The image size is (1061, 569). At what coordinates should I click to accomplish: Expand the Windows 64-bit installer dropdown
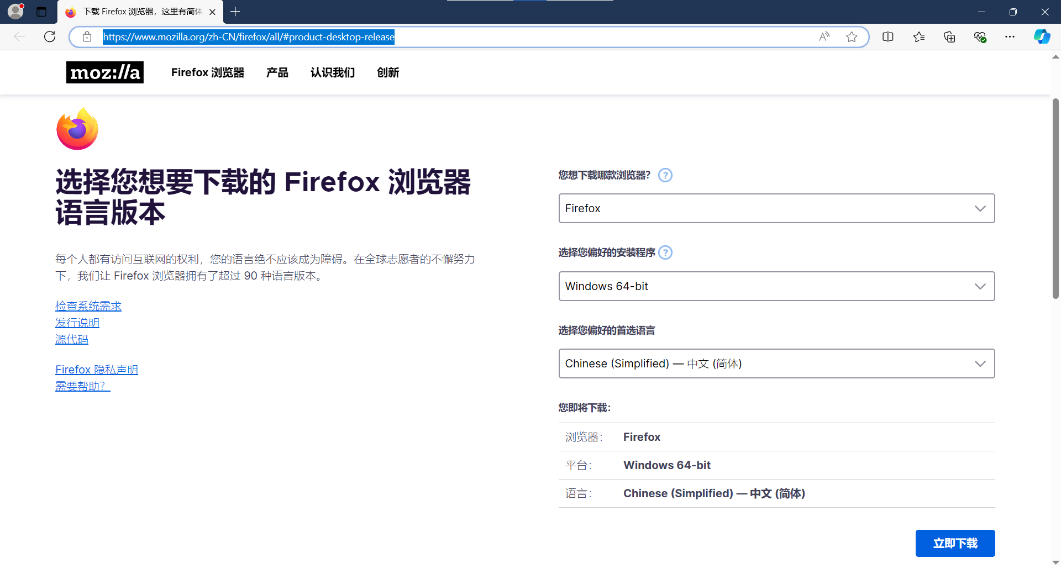[776, 286]
